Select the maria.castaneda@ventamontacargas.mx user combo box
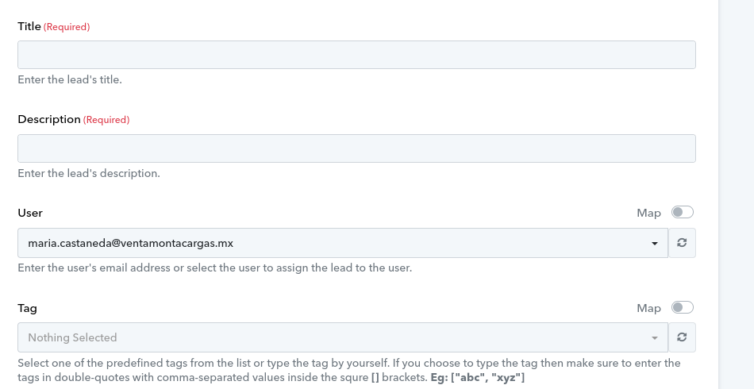This screenshot has width=754, height=389. tap(343, 243)
